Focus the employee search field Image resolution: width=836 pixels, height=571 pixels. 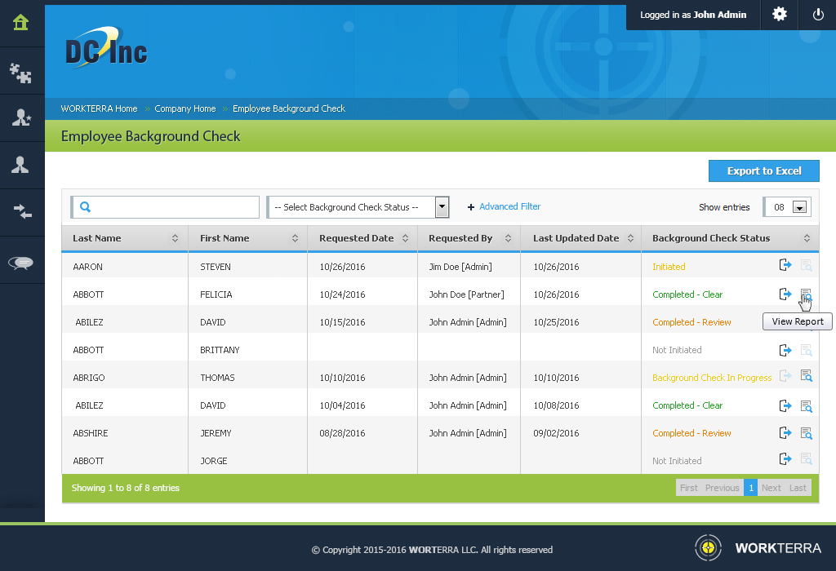[165, 207]
